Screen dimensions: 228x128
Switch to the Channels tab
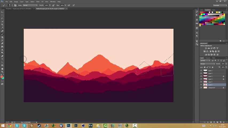click(x=208, y=58)
